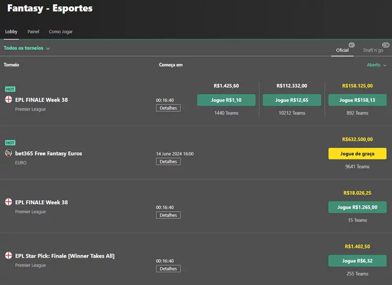Click the 236 count badge on Draft'n'go
Image resolution: width=392 pixels, height=285 pixels.
pos(386,45)
